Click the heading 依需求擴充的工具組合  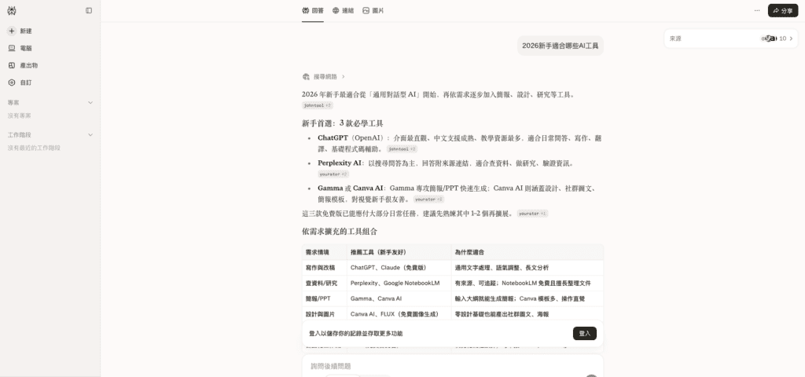point(340,232)
